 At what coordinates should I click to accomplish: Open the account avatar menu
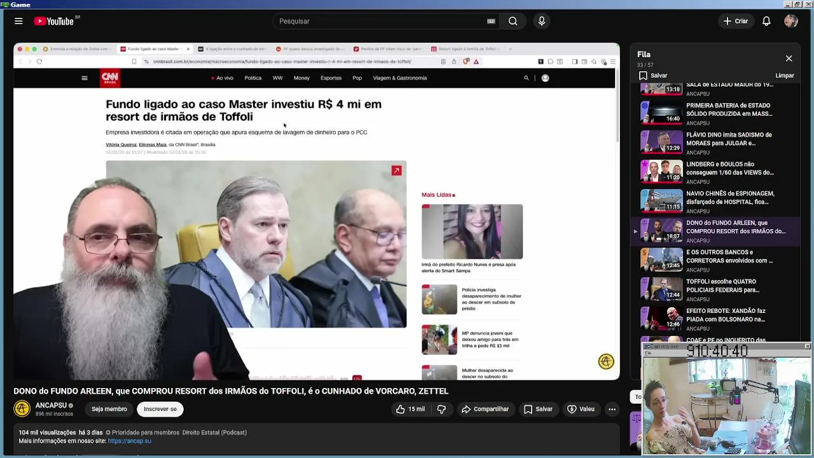(x=791, y=21)
